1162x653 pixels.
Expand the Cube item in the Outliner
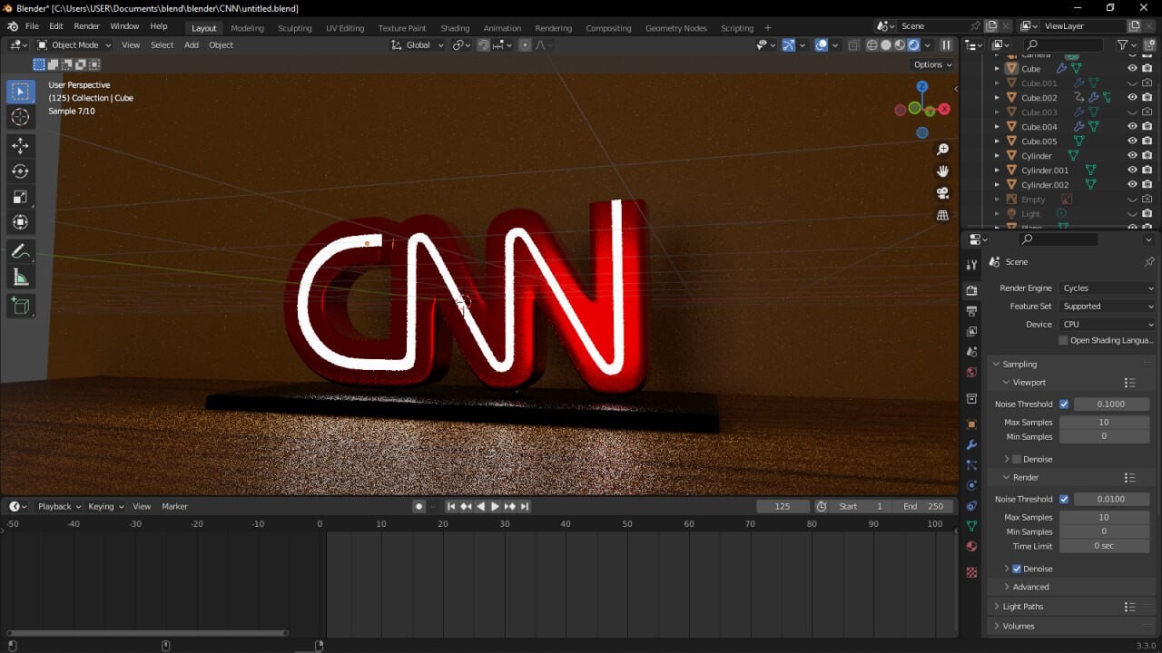click(x=997, y=68)
